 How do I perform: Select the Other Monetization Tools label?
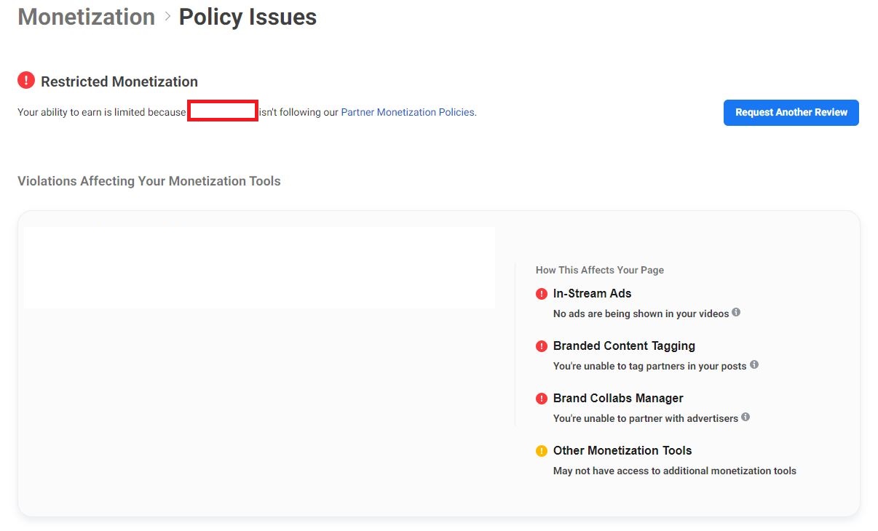pos(622,450)
